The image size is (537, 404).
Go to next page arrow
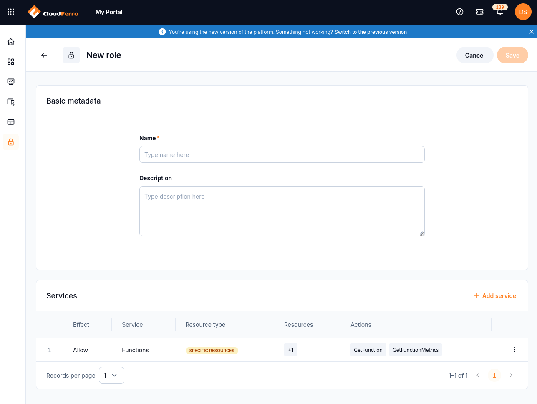pos(511,375)
